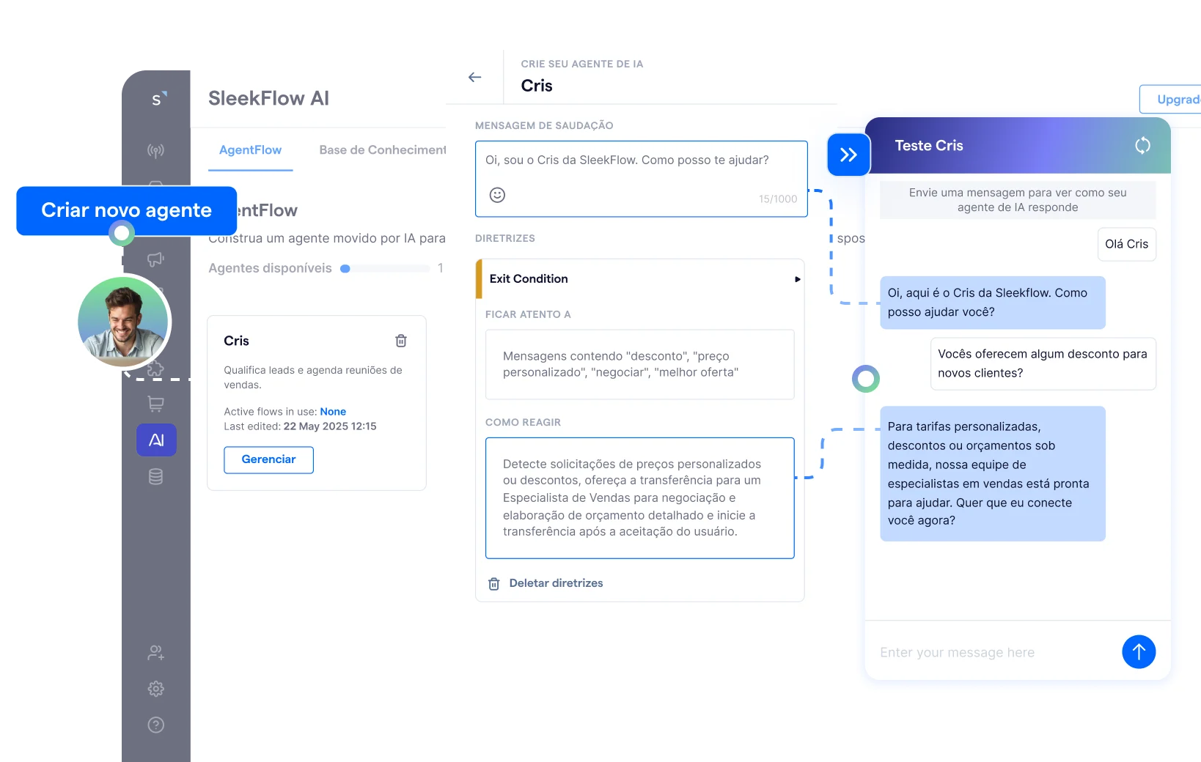The image size is (1201, 762).
Task: Send message with the blue arrow button
Action: tap(1139, 651)
